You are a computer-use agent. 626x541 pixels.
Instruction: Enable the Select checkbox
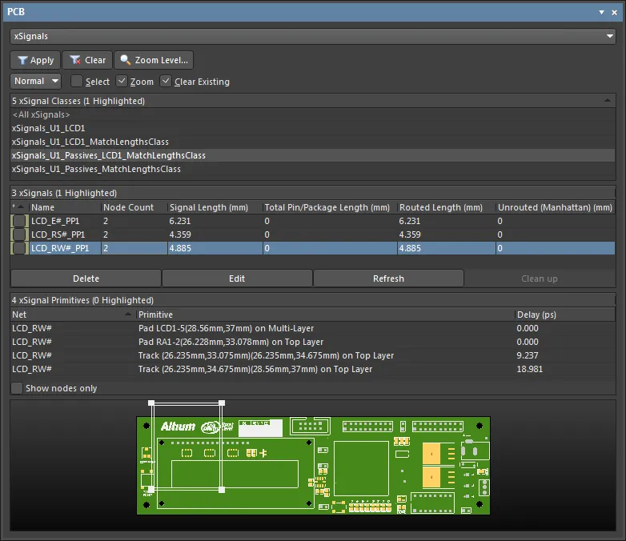pyautogui.click(x=77, y=81)
